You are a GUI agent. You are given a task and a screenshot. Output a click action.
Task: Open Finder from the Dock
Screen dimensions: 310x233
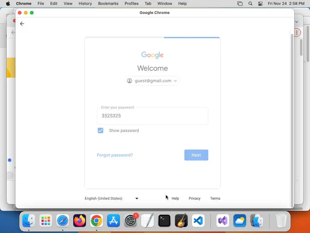[29, 221]
